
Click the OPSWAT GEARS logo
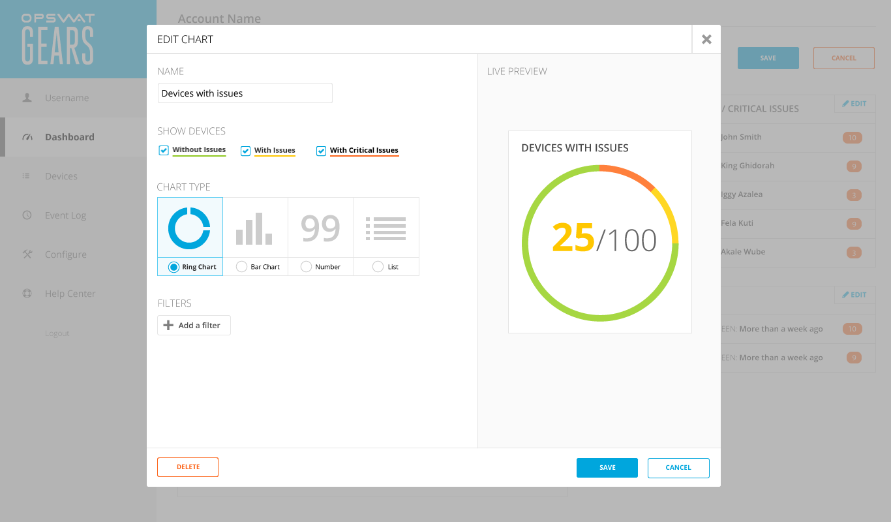click(x=57, y=39)
